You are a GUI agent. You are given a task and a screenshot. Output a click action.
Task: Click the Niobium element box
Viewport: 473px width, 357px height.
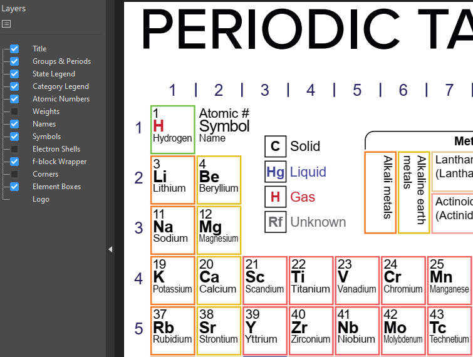click(357, 331)
